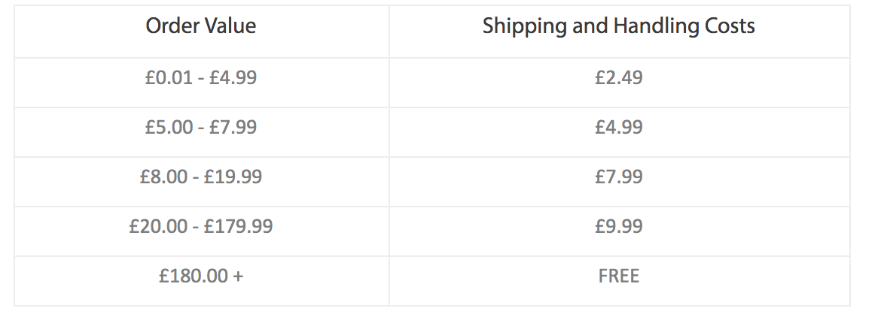The width and height of the screenshot is (878, 314).
Task: Click the £179.99 upper limit text
Action: 238,226
